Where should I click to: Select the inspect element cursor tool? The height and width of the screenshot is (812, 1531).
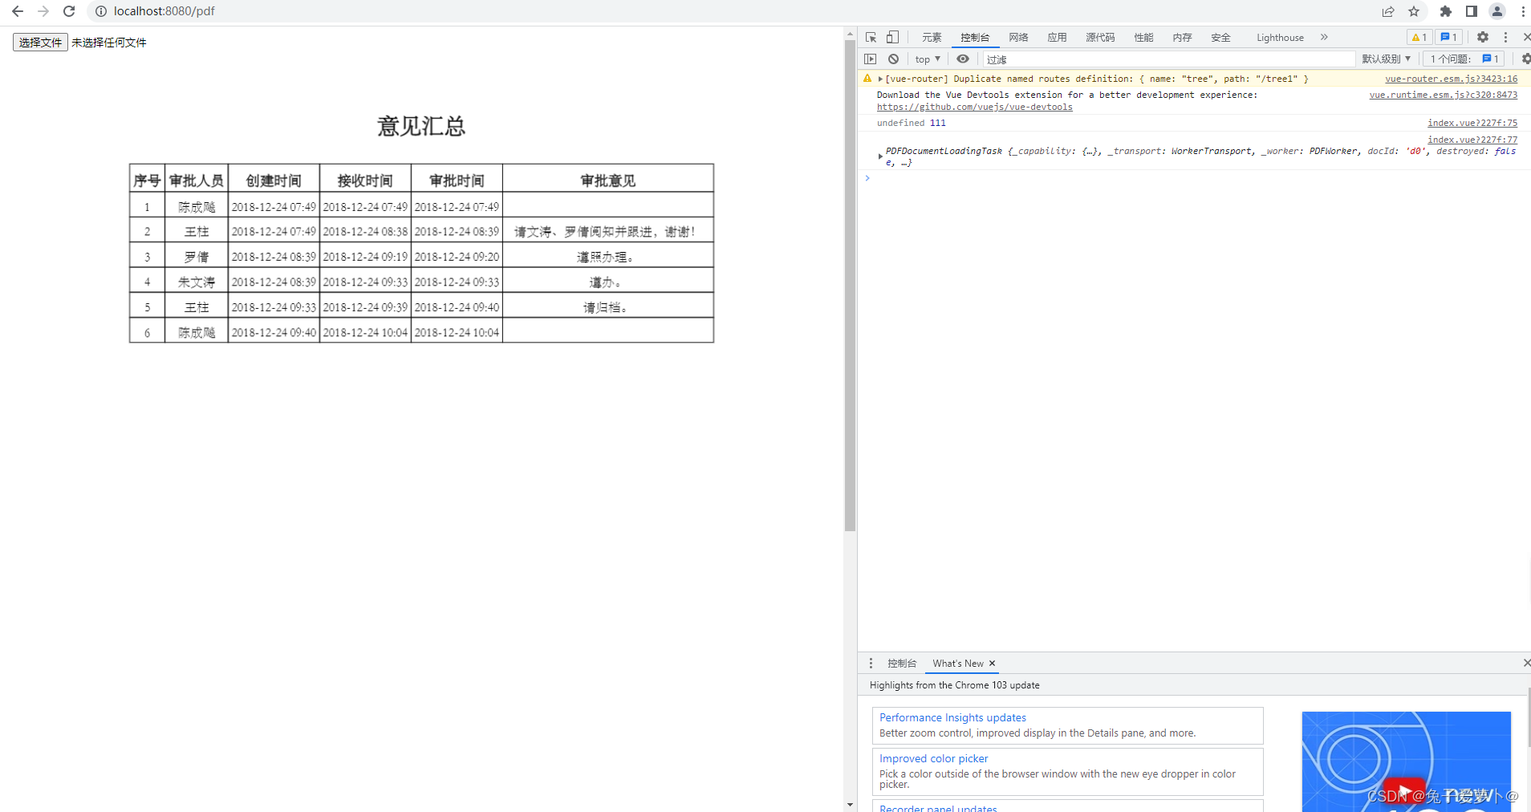coord(871,37)
